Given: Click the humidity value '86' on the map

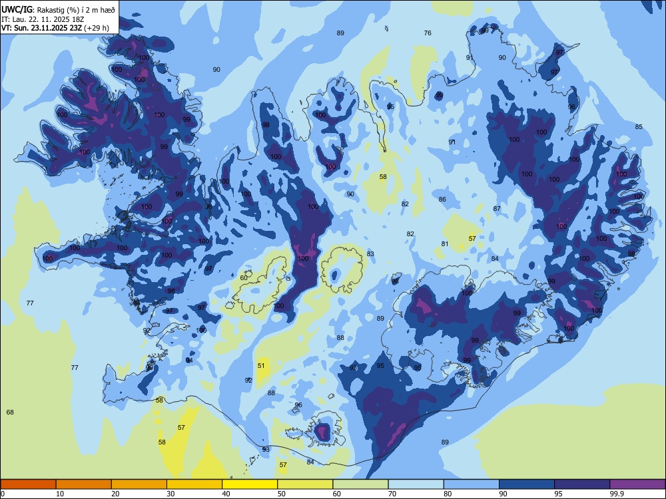Looking at the screenshot, I should coord(443,200).
